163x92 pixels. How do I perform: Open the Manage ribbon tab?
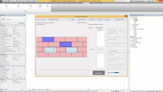(59, 3)
